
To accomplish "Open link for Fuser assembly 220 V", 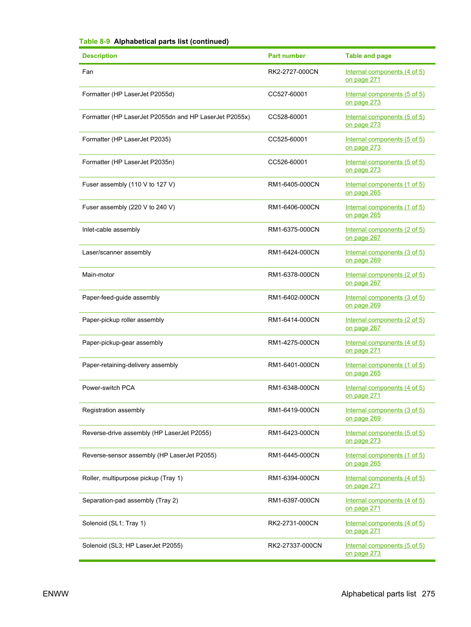I will 385,211.
